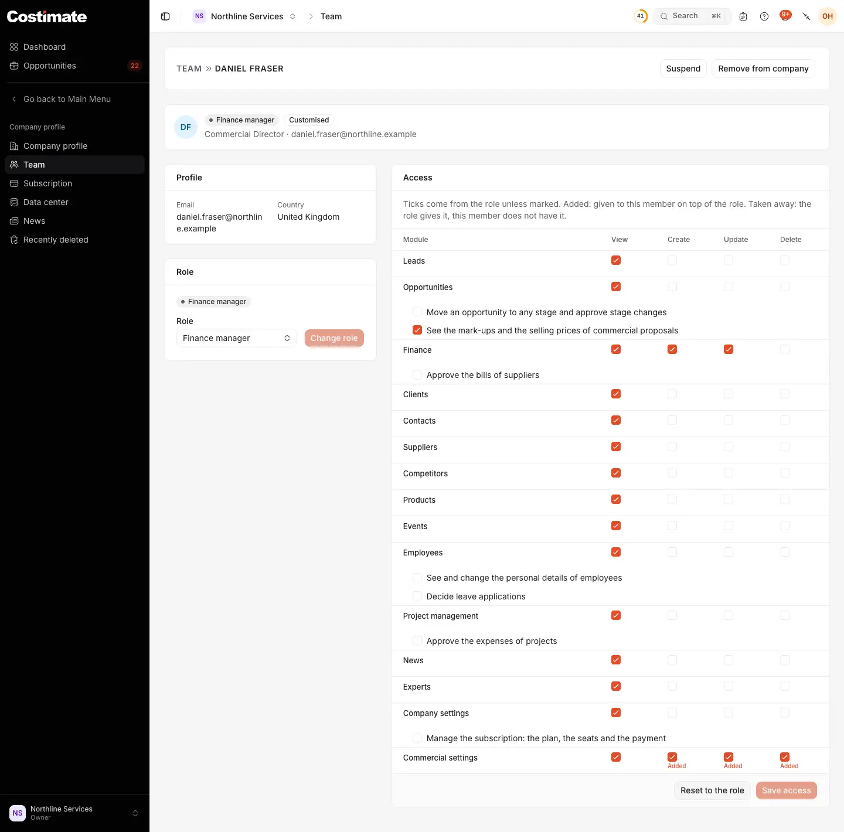Untick Finance Update permission
The width and height of the screenshot is (844, 832).
tap(729, 349)
